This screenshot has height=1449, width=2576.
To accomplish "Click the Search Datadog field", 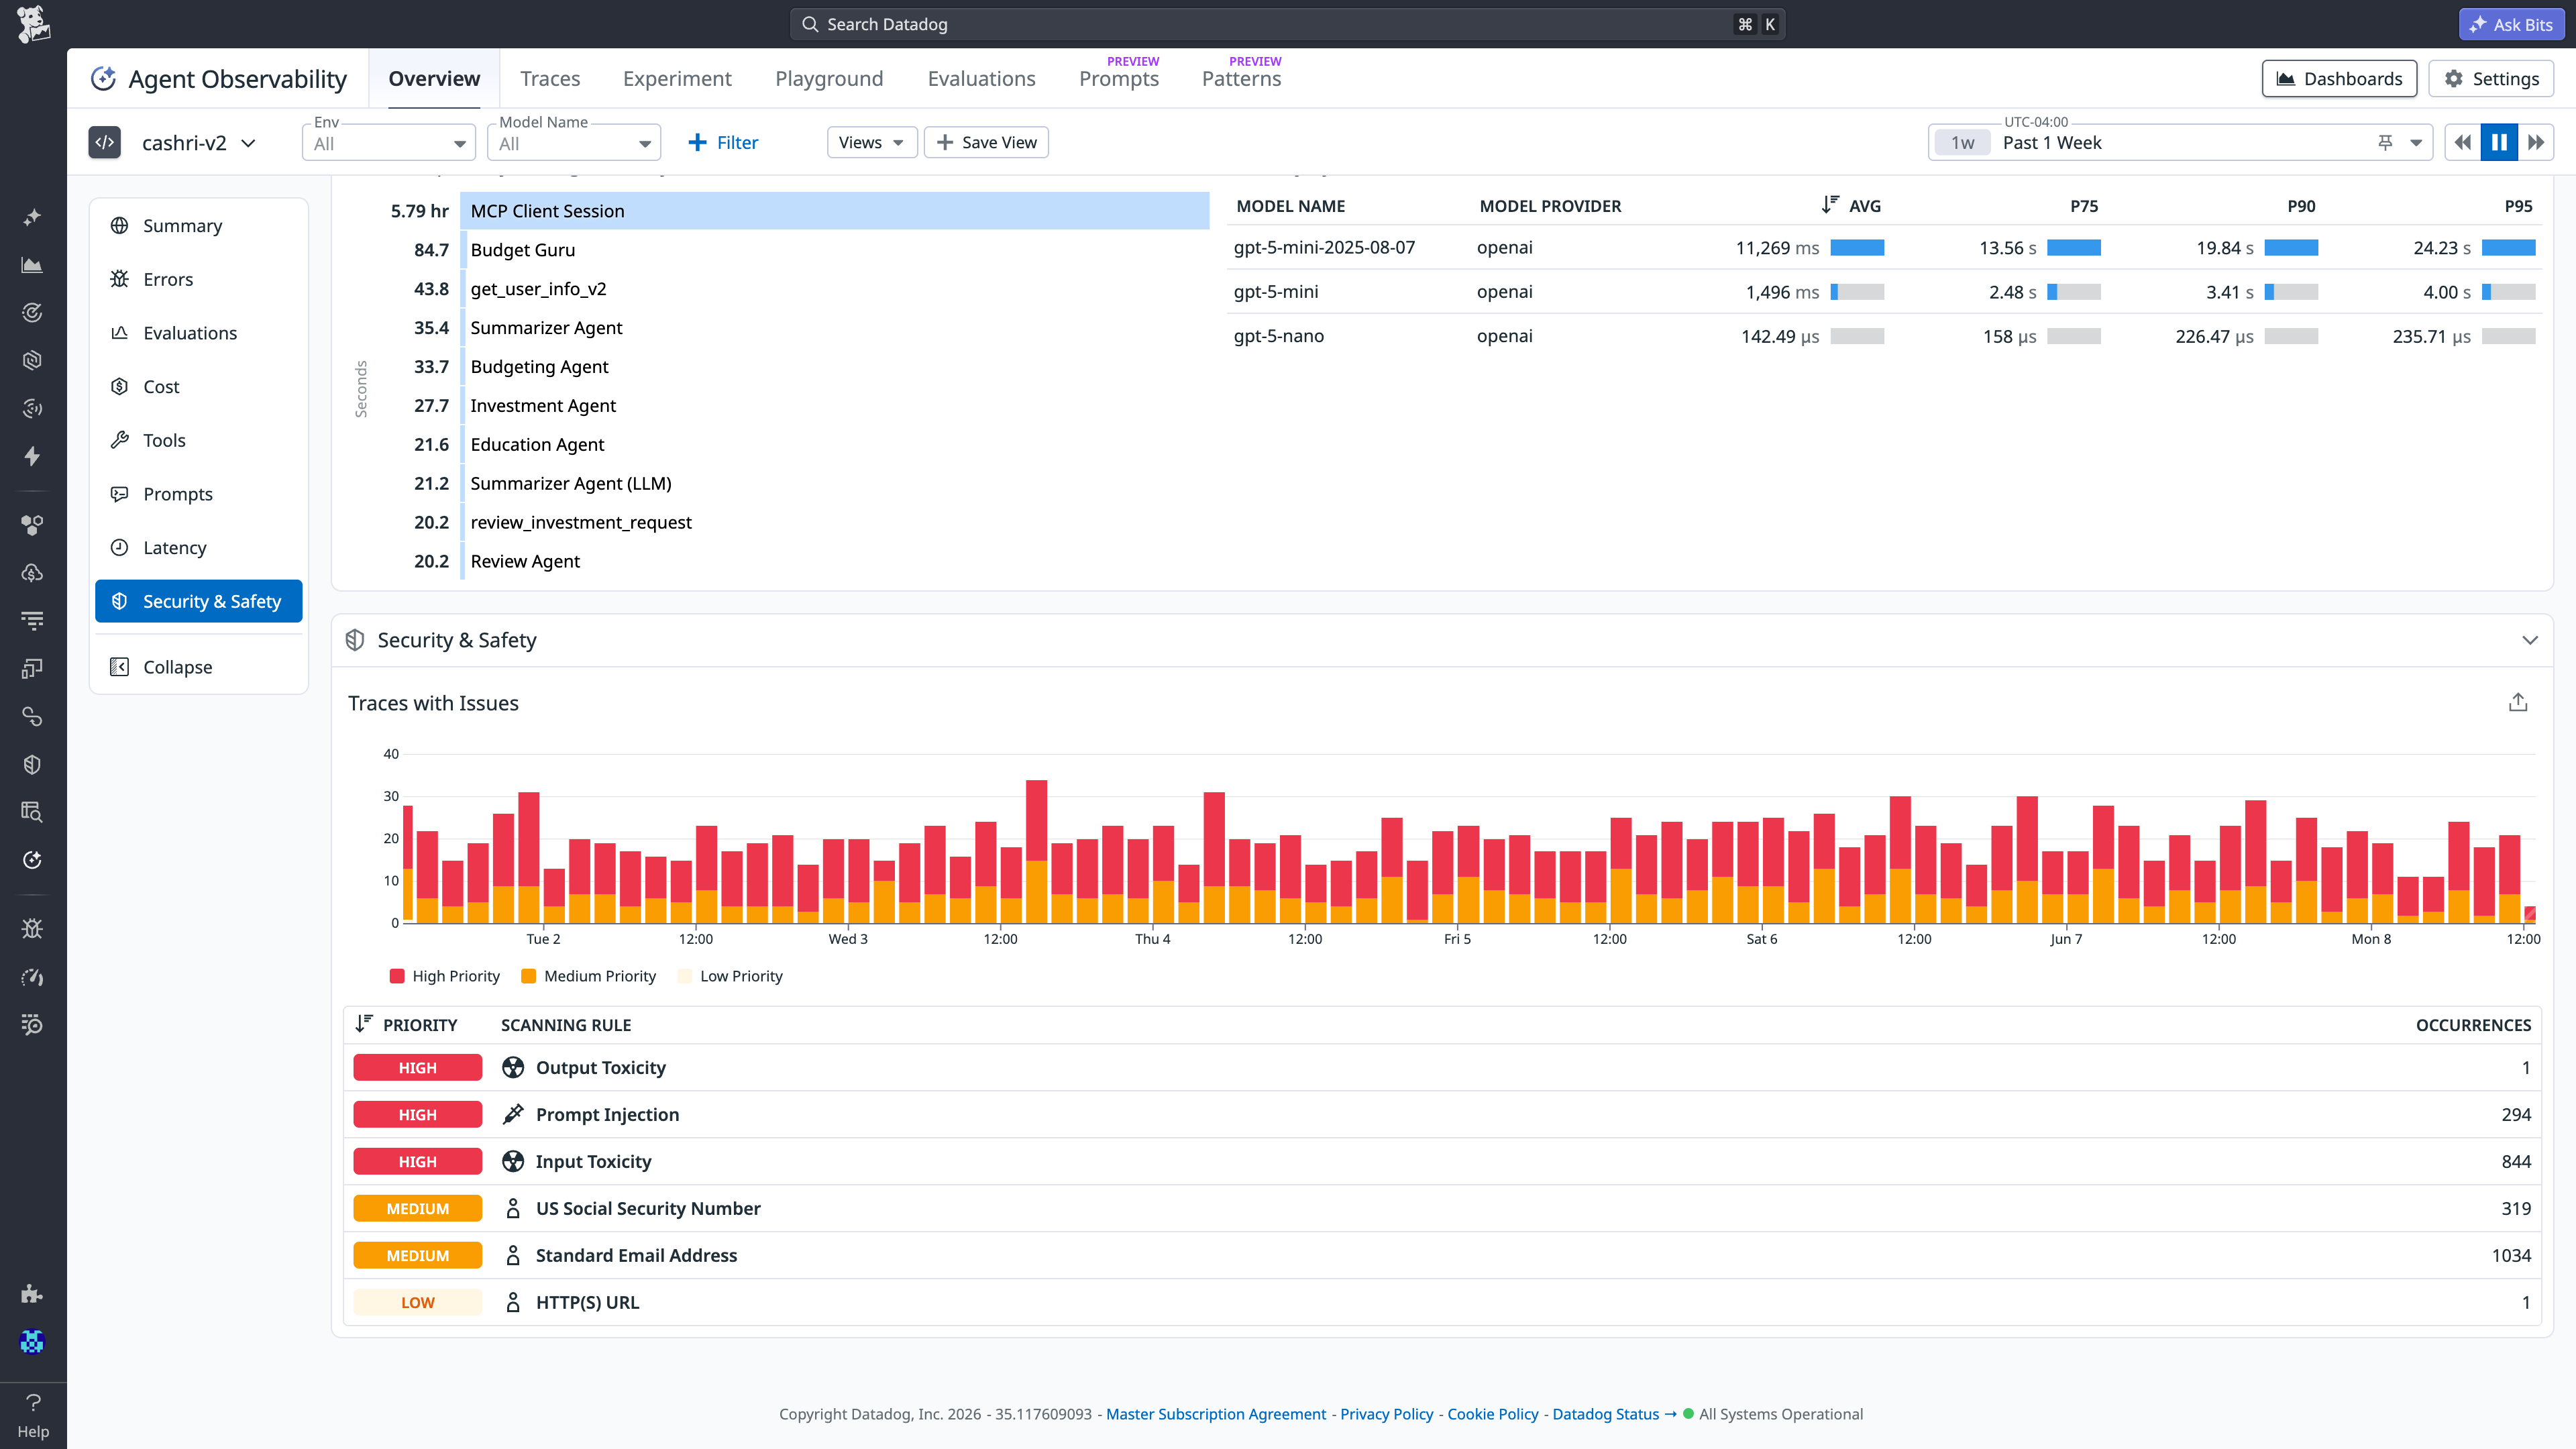I will (x=1287, y=24).
